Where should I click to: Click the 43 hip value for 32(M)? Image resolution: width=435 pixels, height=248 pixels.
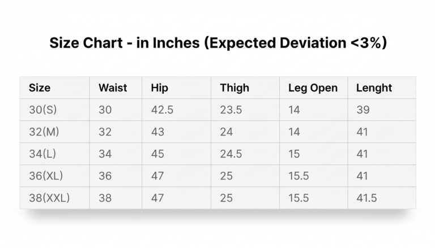pos(157,132)
